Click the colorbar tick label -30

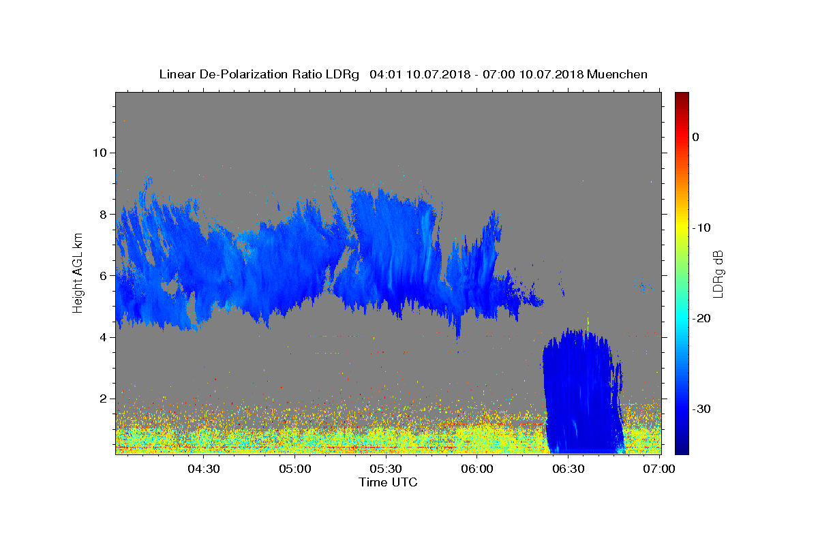coord(701,409)
